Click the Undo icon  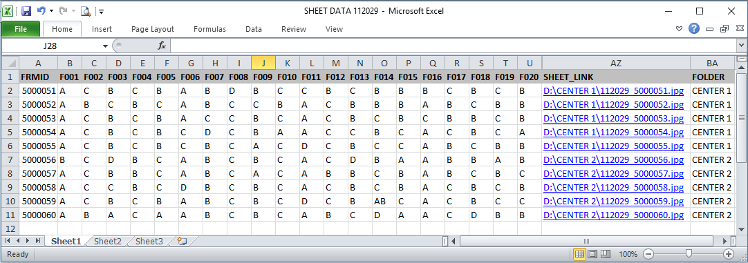41,10
